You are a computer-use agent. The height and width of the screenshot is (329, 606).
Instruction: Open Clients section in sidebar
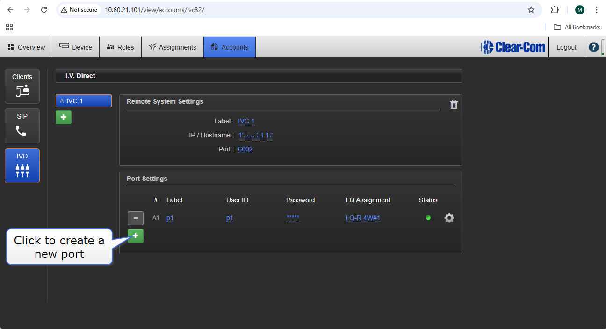22,86
